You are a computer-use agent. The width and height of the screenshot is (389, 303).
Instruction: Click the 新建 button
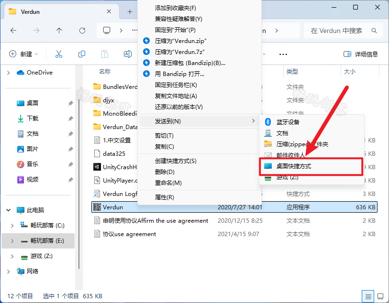pyautogui.click(x=23, y=54)
